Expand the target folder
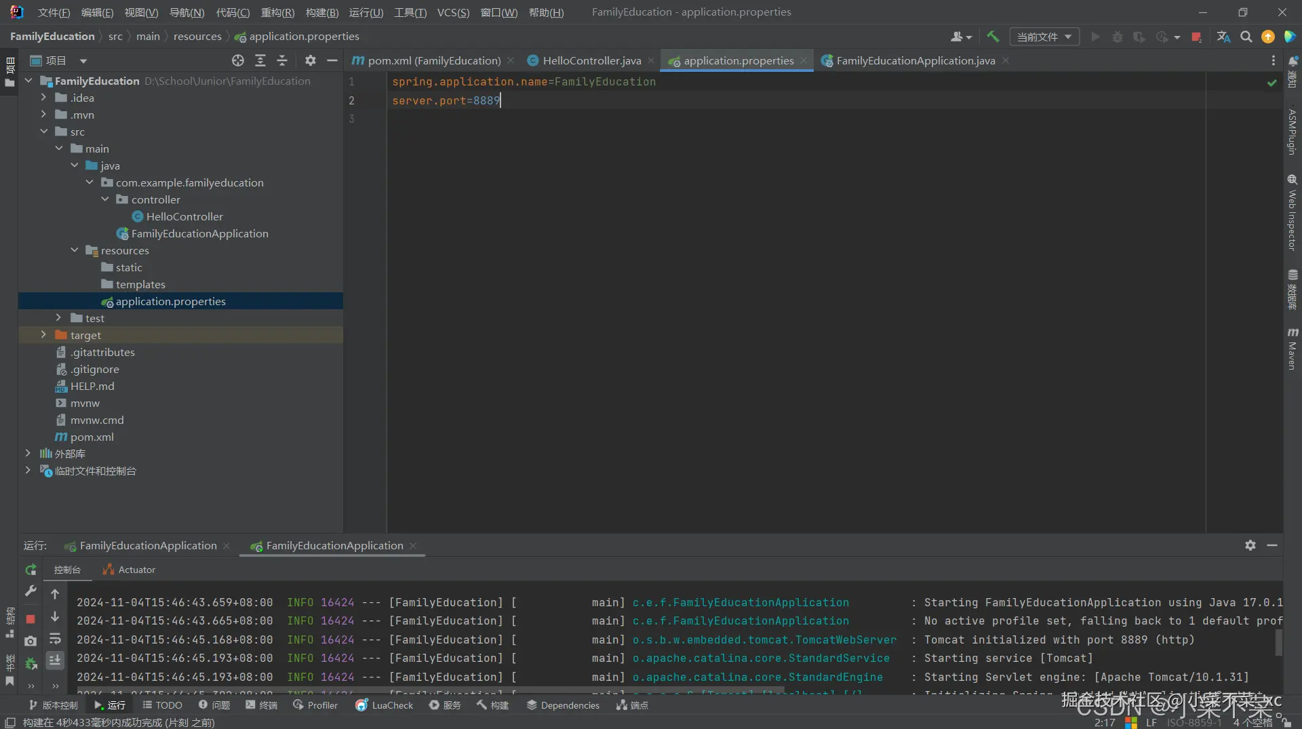1302x729 pixels. tap(43, 335)
